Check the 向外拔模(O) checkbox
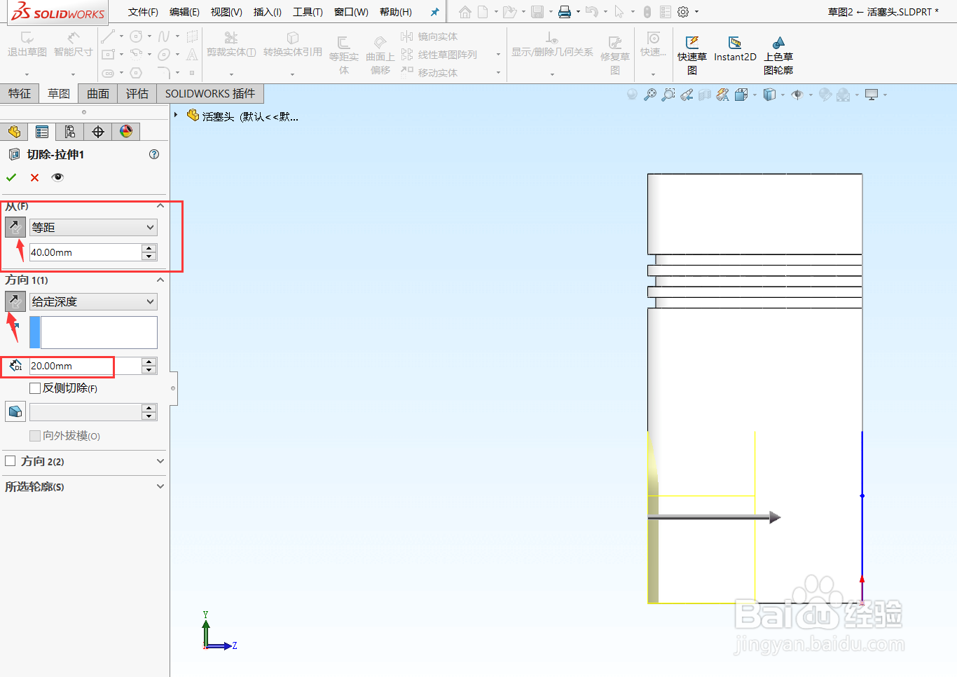Image resolution: width=957 pixels, height=677 pixels. pos(35,435)
